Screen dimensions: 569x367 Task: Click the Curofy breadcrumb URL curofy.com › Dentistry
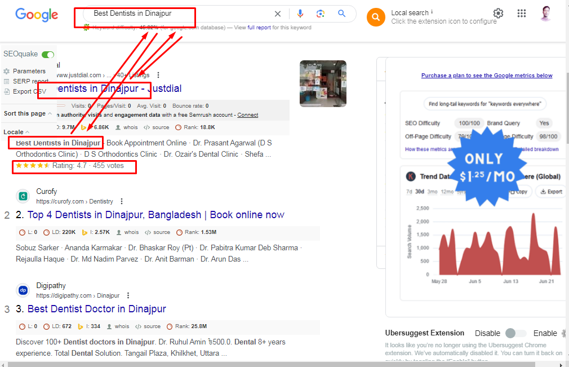[74, 201]
